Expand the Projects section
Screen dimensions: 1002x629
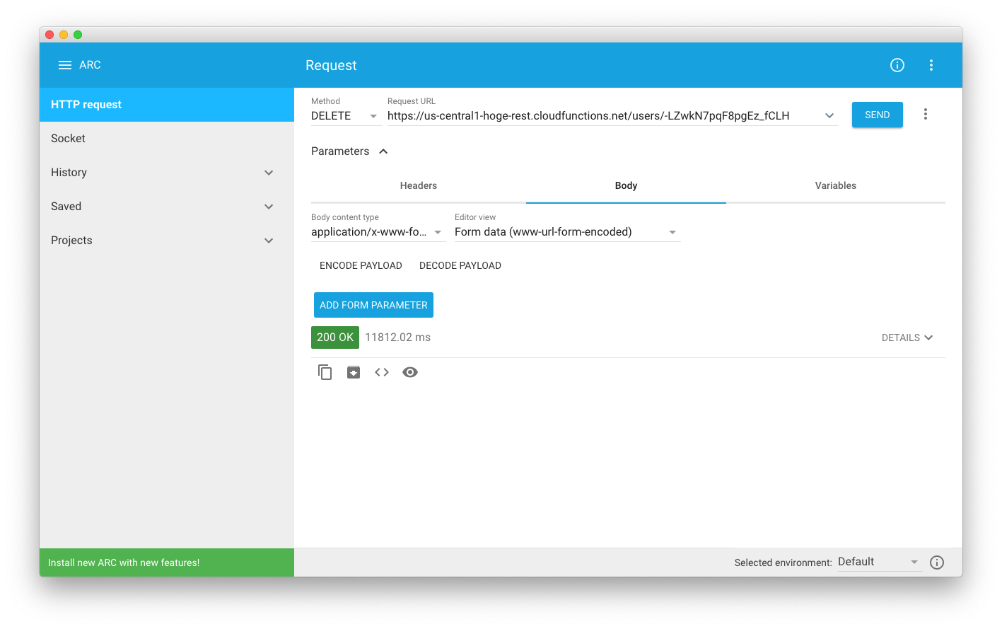(x=167, y=241)
